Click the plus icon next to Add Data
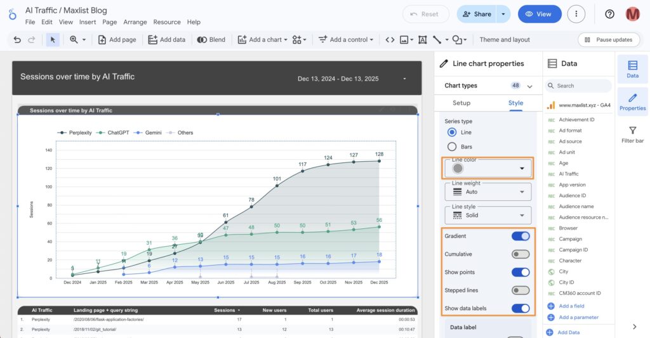This screenshot has width=650, height=338. pyautogui.click(x=550, y=332)
